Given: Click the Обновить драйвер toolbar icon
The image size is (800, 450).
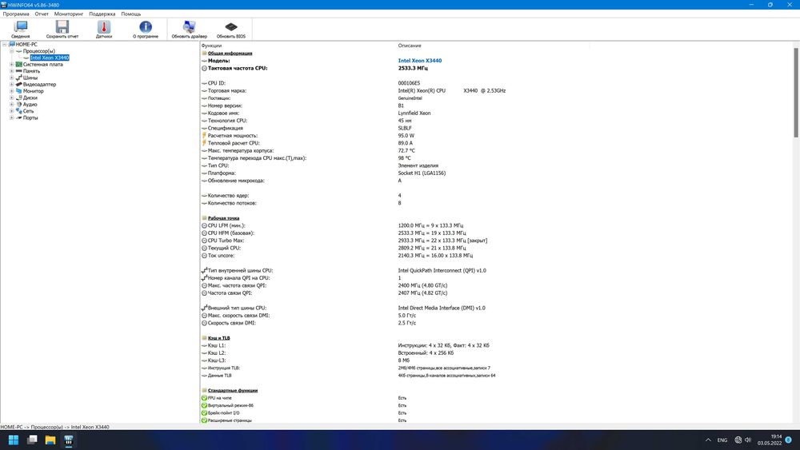Looking at the screenshot, I should [190, 29].
